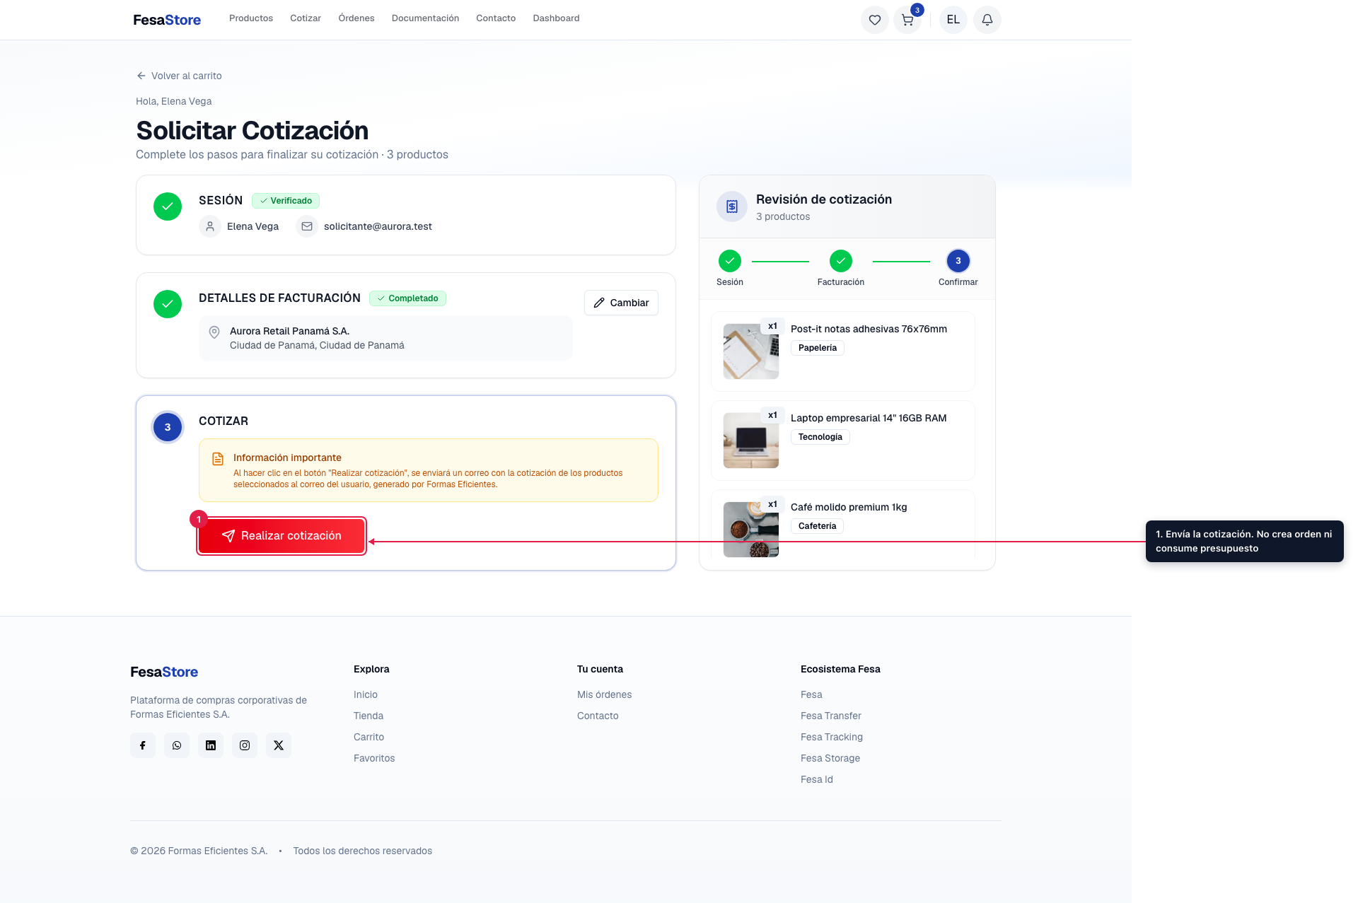Open the notifications bell
This screenshot has width=1358, height=903.
[x=987, y=20]
